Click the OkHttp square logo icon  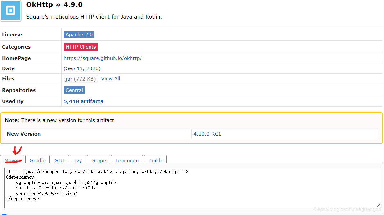pos(11,11)
